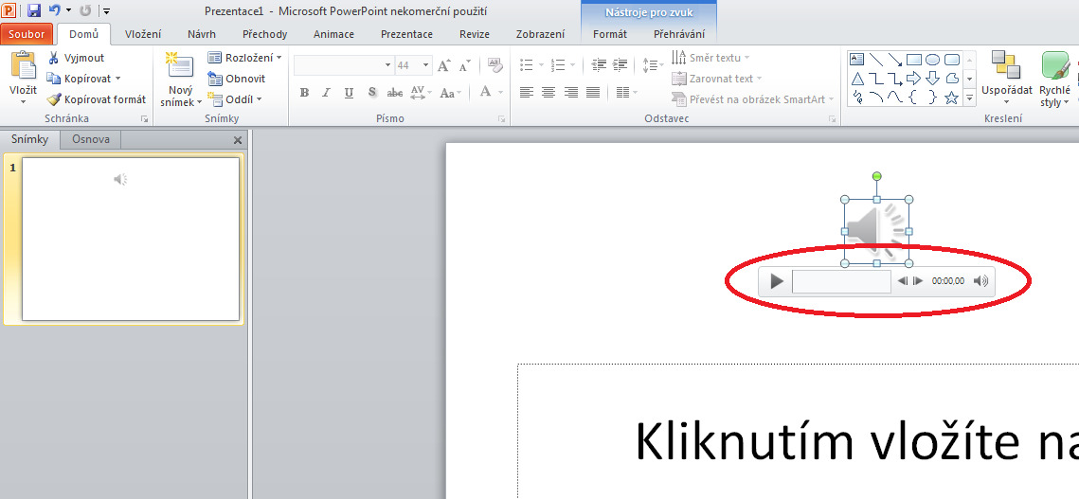Toggle mute on the audio player volume icon
This screenshot has height=499, width=1079.
pyautogui.click(x=980, y=281)
